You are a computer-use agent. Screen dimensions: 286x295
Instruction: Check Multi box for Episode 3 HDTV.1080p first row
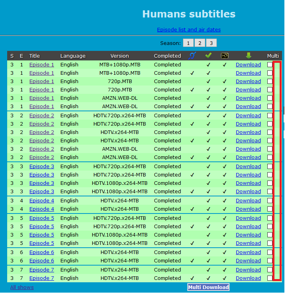(x=270, y=183)
